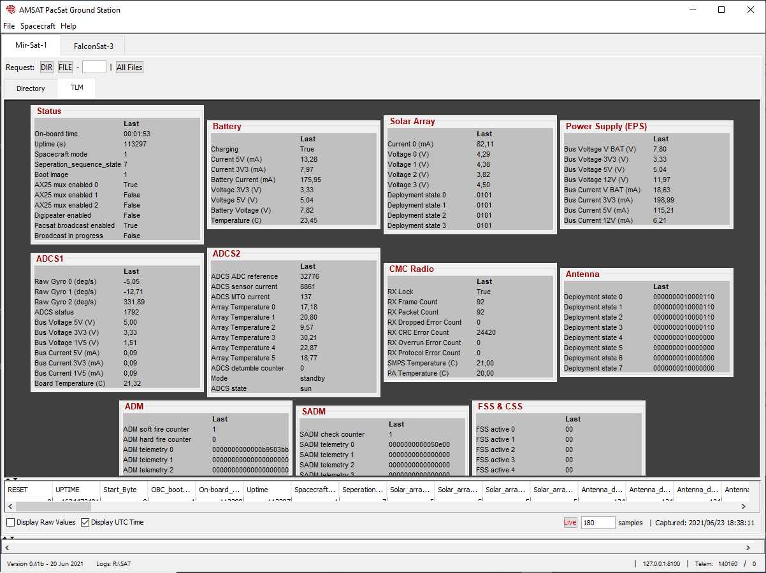The width and height of the screenshot is (766, 573).
Task: Click ADCS state value sun
Action: [306, 388]
